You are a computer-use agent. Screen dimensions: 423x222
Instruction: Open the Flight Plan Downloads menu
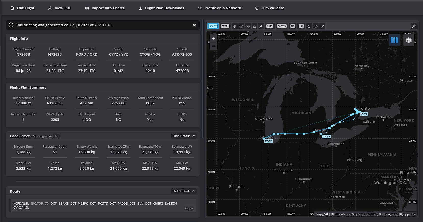[161, 8]
